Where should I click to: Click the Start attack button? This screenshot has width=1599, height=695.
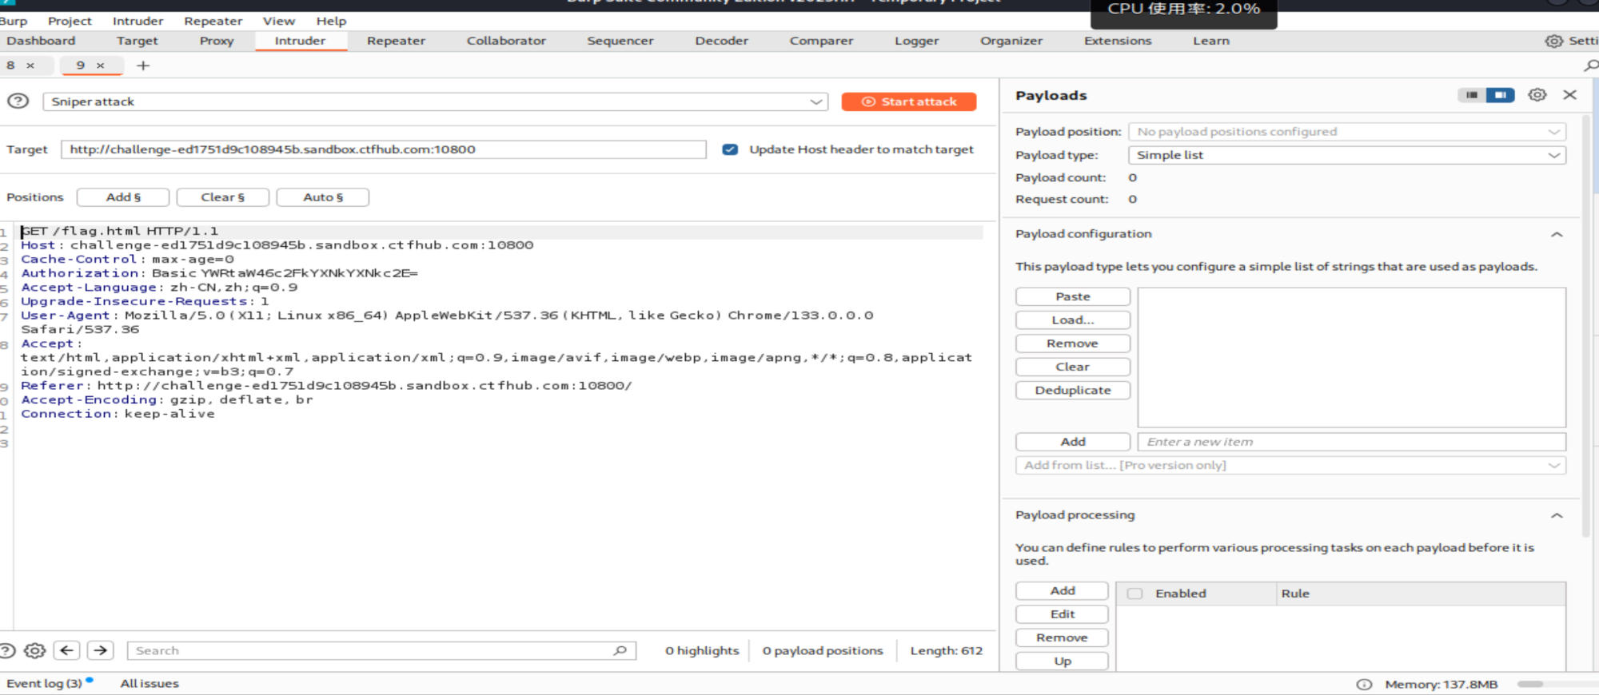(x=908, y=101)
